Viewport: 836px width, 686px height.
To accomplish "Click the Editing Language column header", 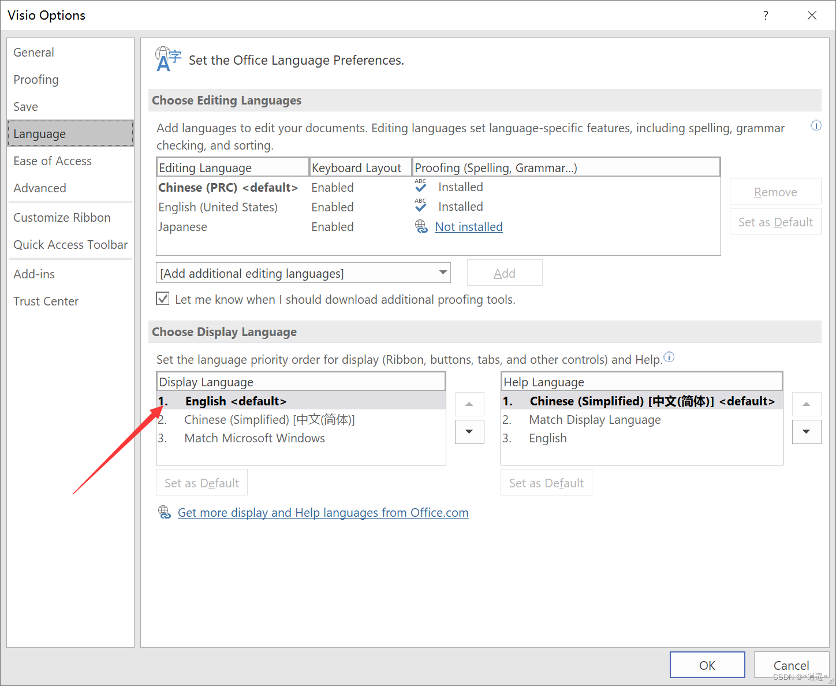I will [233, 167].
